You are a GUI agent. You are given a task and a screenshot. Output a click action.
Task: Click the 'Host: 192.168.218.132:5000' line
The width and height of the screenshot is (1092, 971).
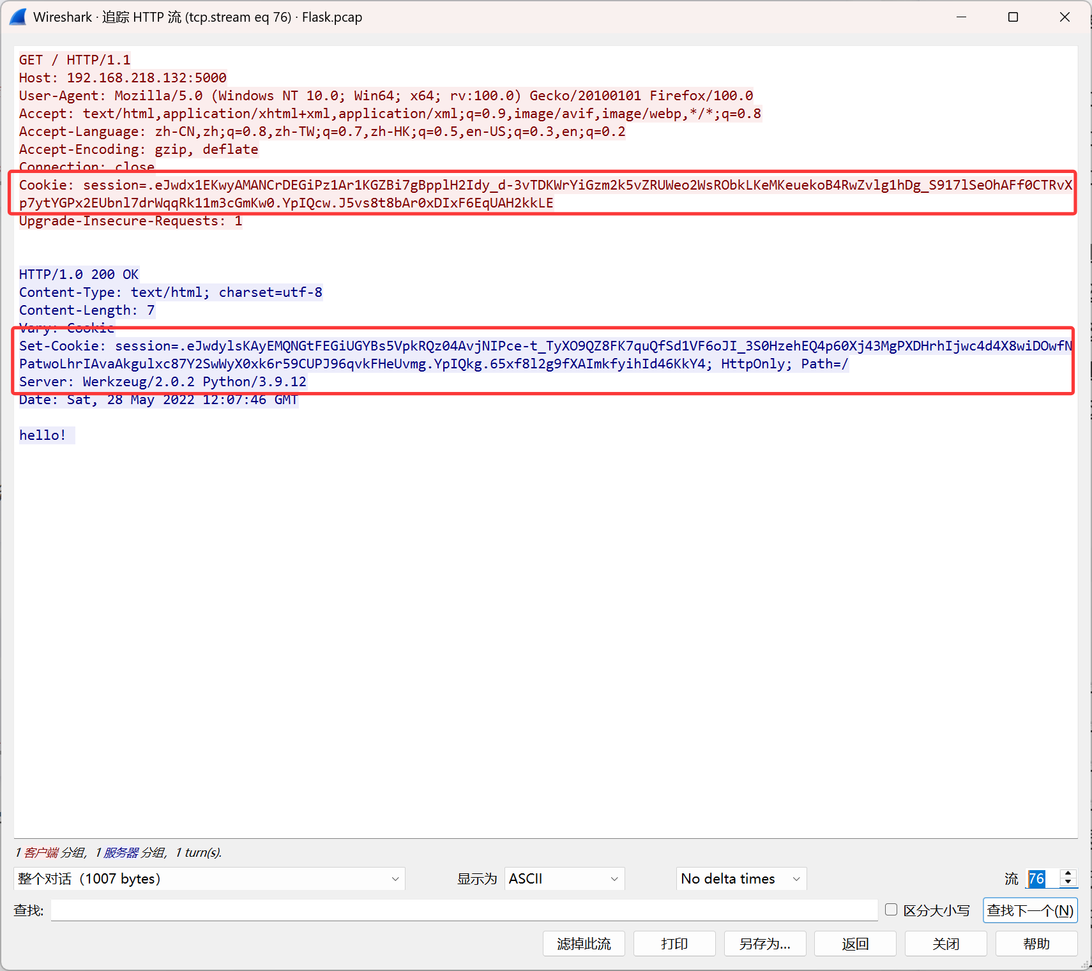tap(123, 78)
